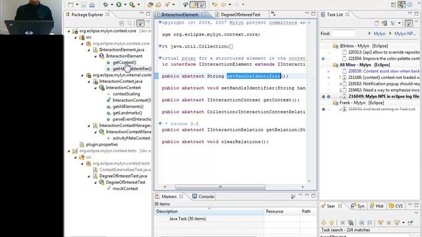422x237 pixels.
Task: Click Remove Selected Matches icon in Search
Action: point(342,223)
